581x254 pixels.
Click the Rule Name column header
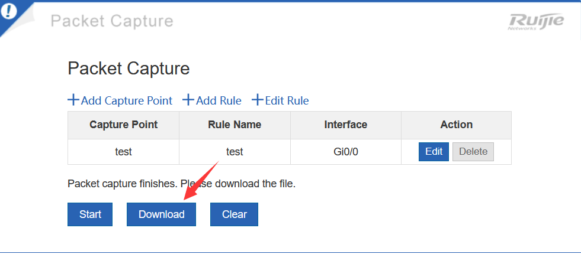click(x=235, y=125)
